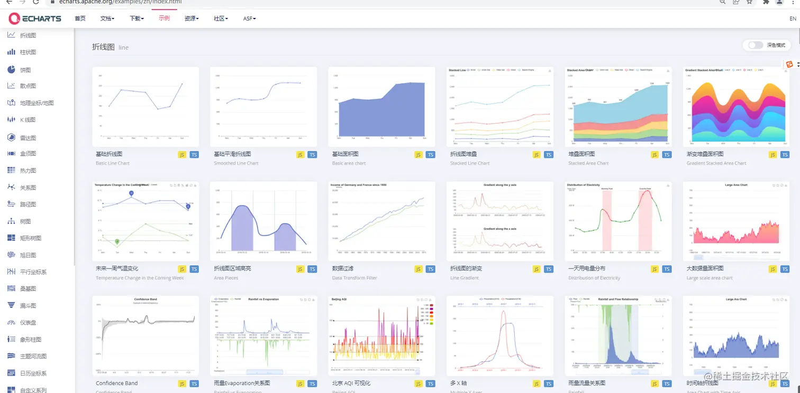Select the 路径图 lines sidebar icon
The height and width of the screenshot is (393, 800).
(11, 204)
